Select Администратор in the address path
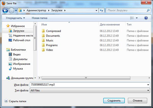 (36, 10)
